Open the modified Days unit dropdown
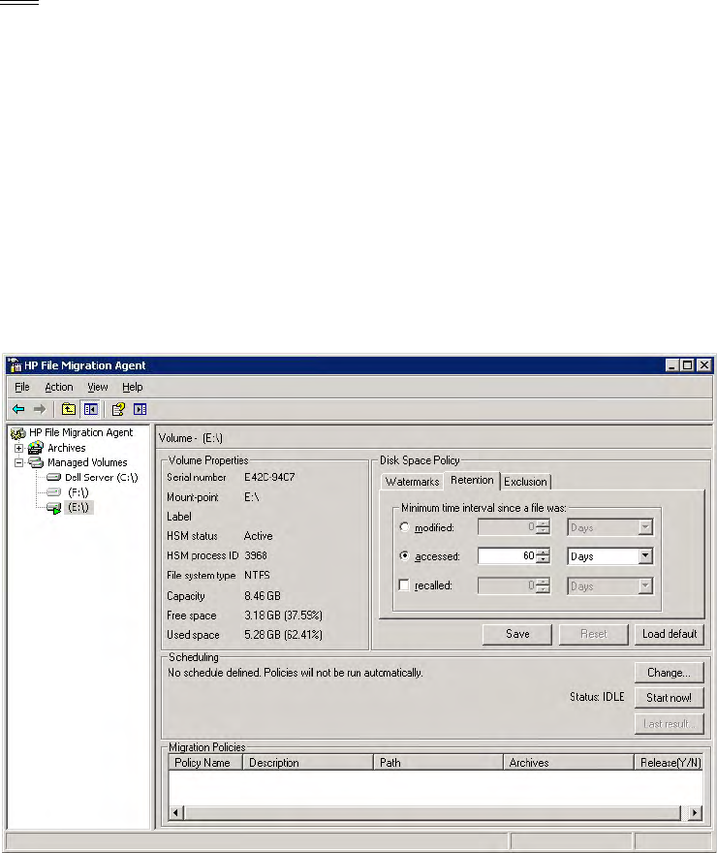The height and width of the screenshot is (853, 717). click(645, 526)
